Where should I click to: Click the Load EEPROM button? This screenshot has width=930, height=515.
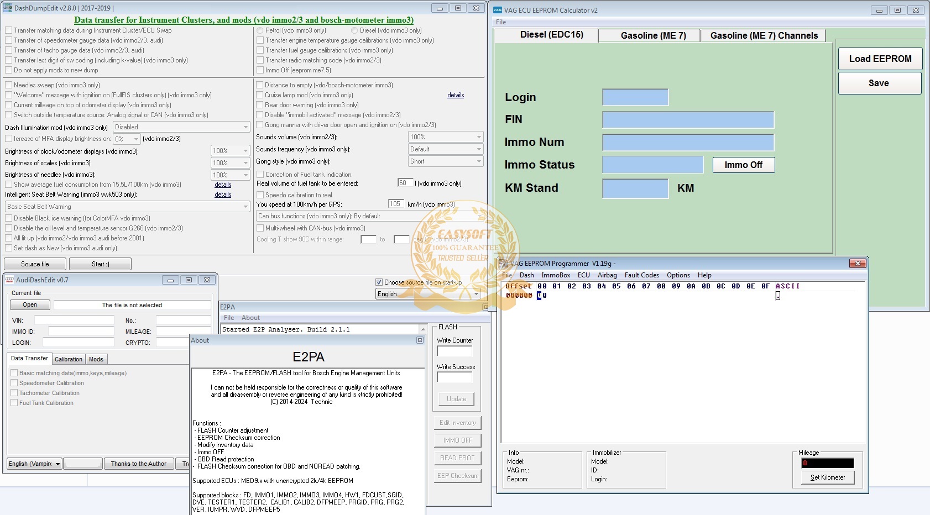tap(880, 59)
